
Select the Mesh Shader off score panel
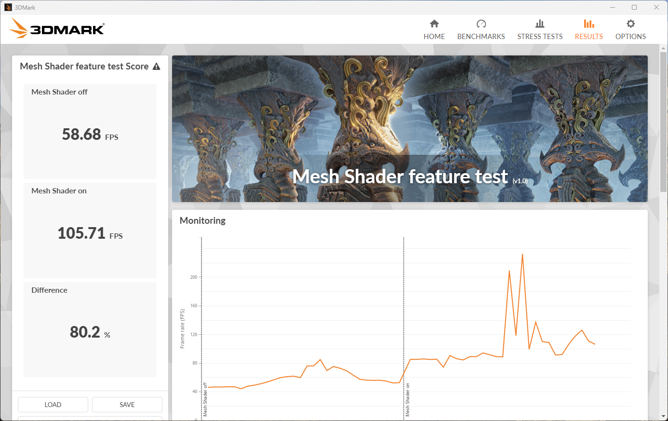point(90,131)
